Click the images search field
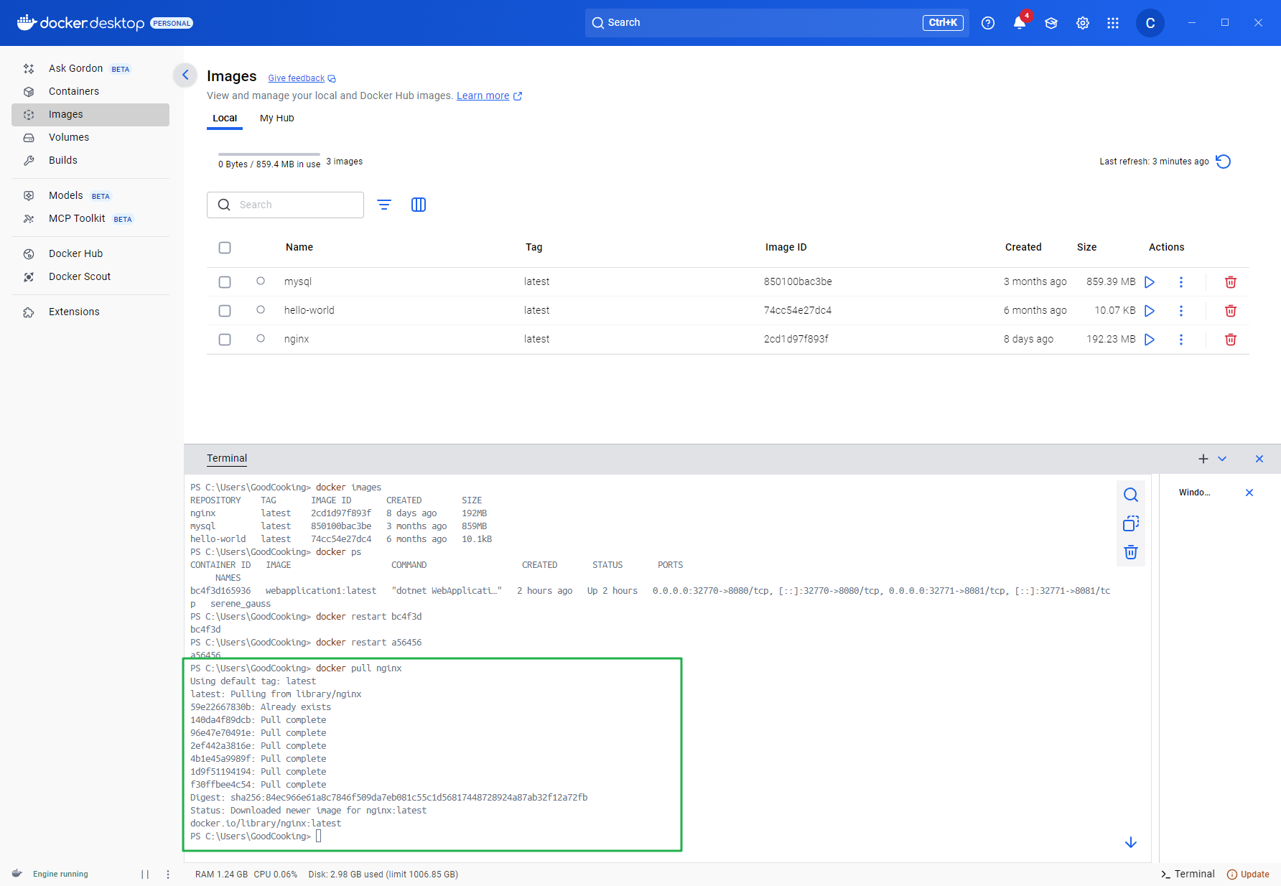This screenshot has height=886, width=1281. (x=285, y=205)
